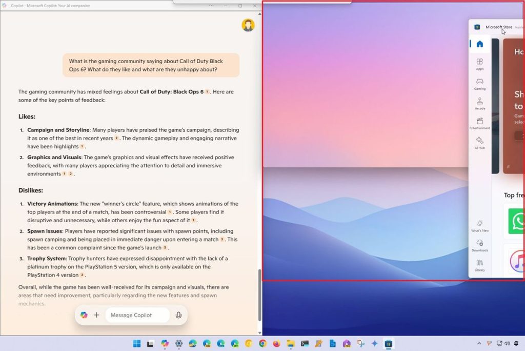Click into the Message Copilot field
Image resolution: width=525 pixels, height=351 pixels.
(137, 315)
